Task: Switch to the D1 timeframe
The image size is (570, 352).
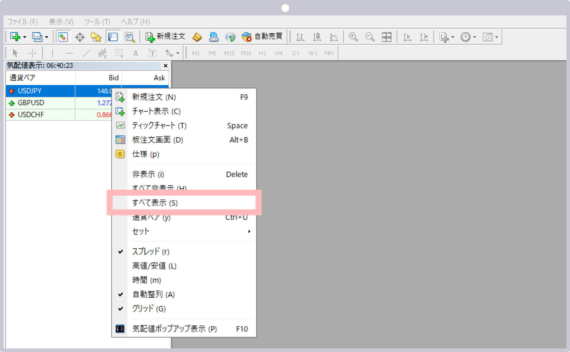Action: [x=296, y=53]
